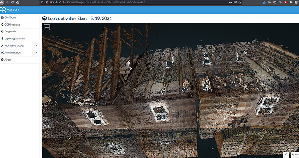Click the Processing Nodes wrench icon

click(2, 45)
